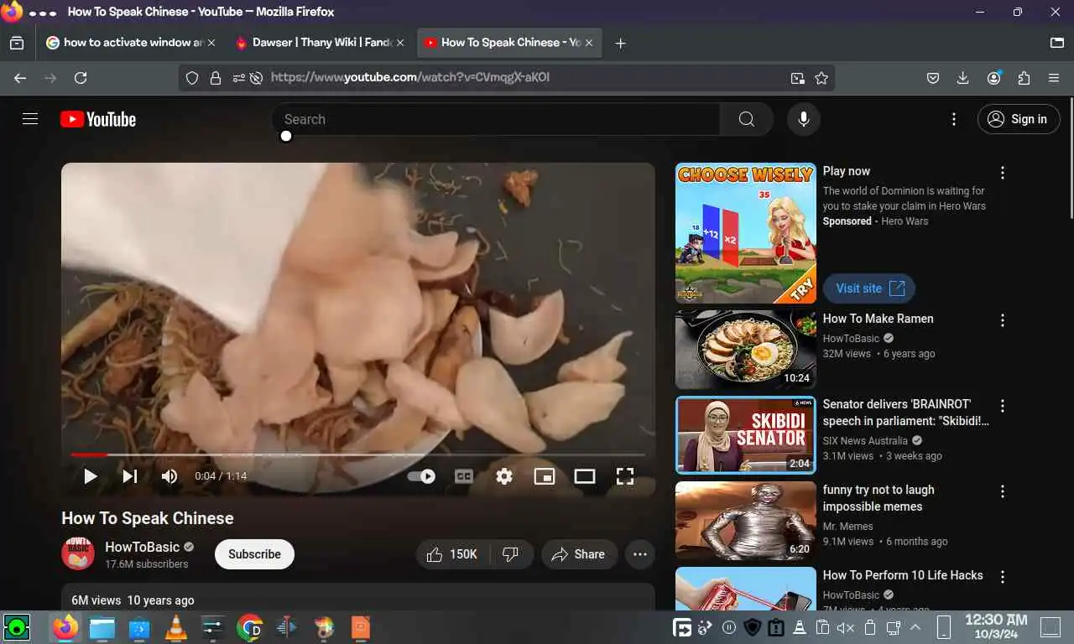Open file manager from taskbar

pos(102,627)
